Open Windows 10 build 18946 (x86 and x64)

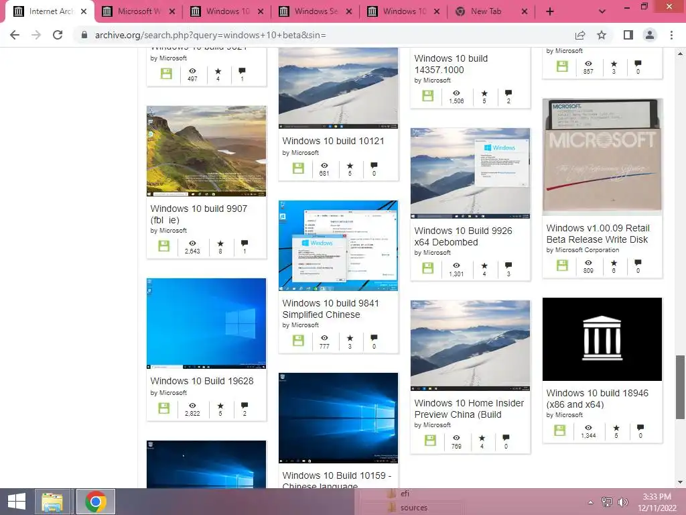[597, 398]
